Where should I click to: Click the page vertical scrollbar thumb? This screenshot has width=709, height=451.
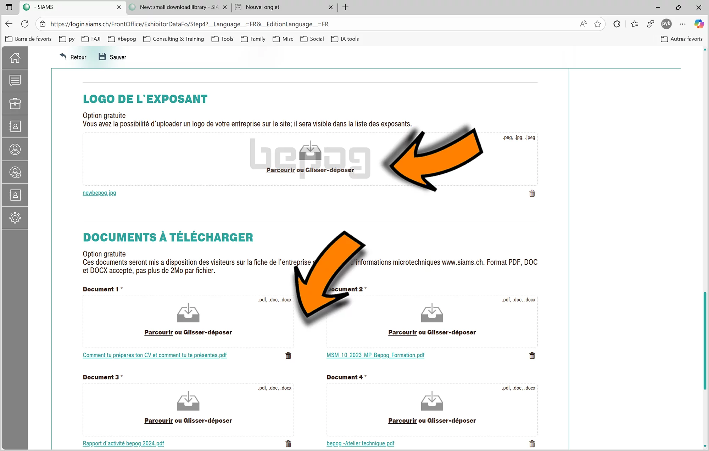705,340
